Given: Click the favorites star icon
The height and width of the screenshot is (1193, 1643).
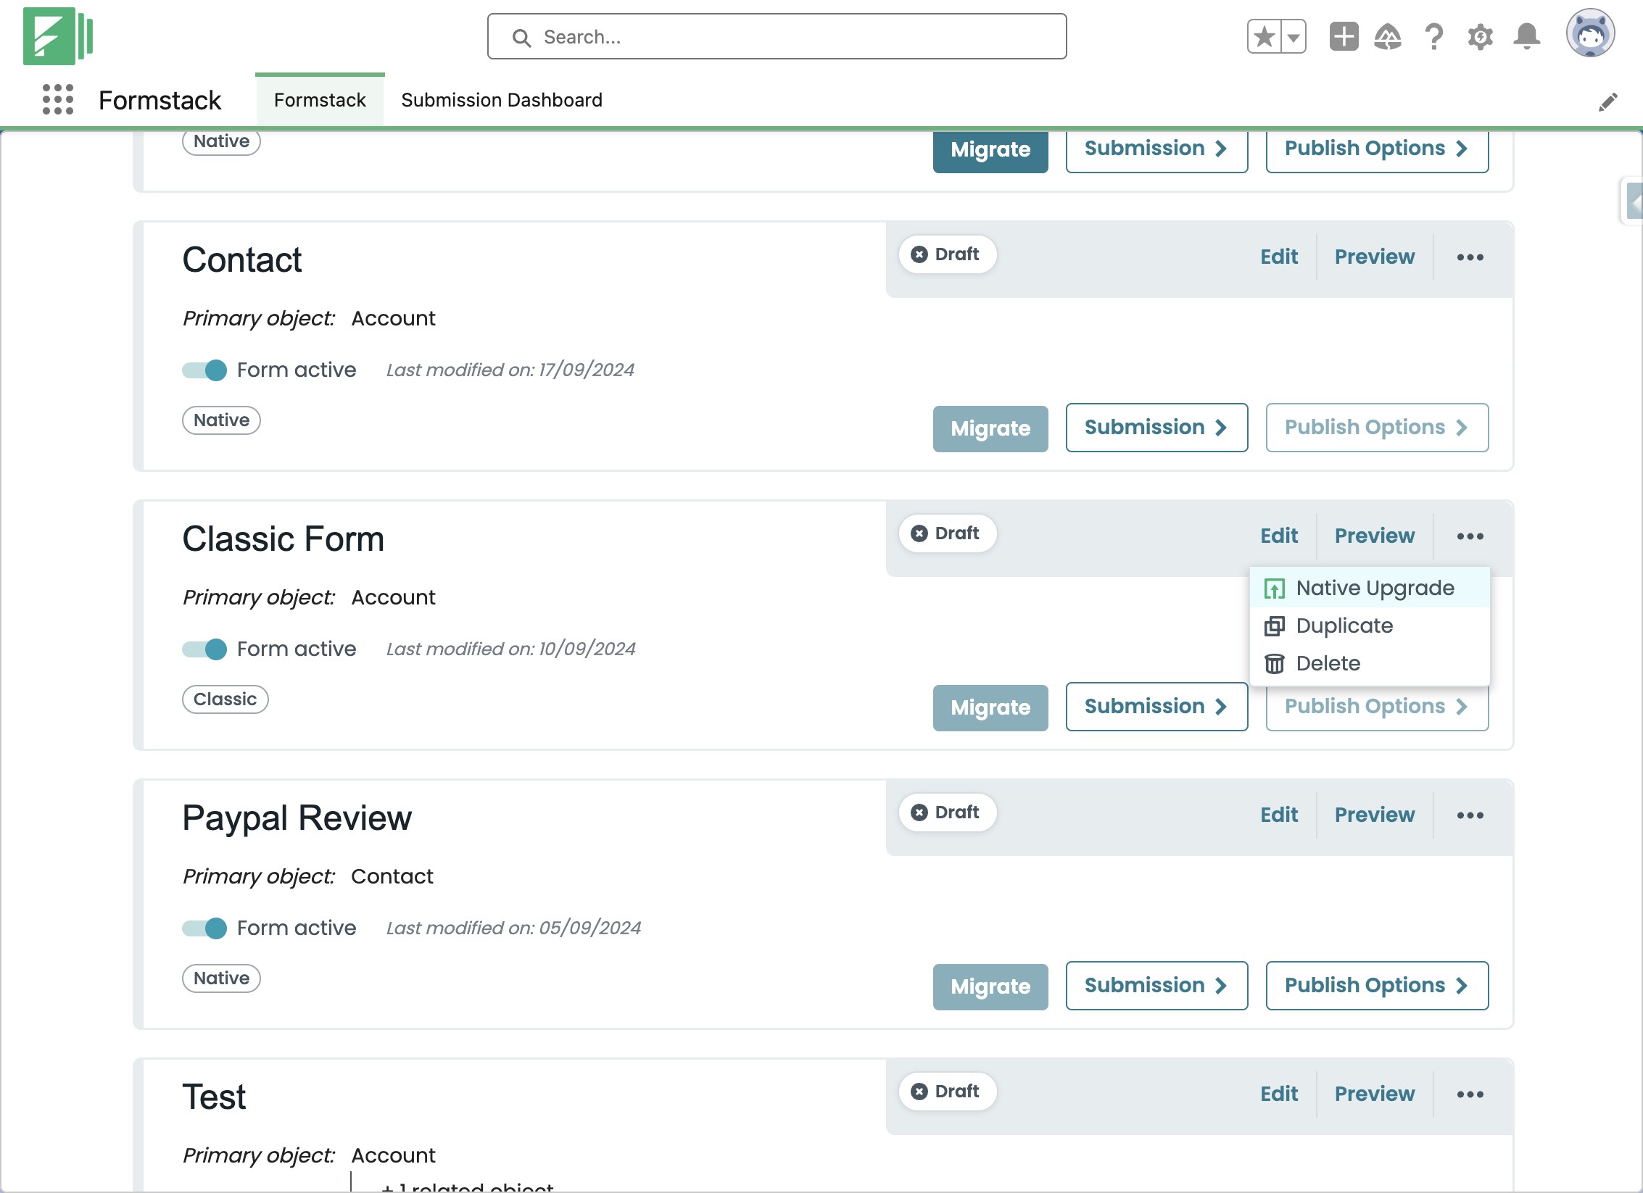Looking at the screenshot, I should 1264,36.
